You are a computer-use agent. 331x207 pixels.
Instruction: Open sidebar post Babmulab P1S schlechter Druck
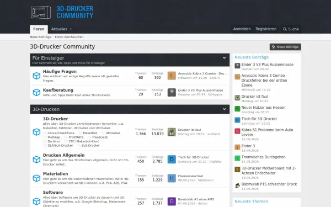click(269, 184)
